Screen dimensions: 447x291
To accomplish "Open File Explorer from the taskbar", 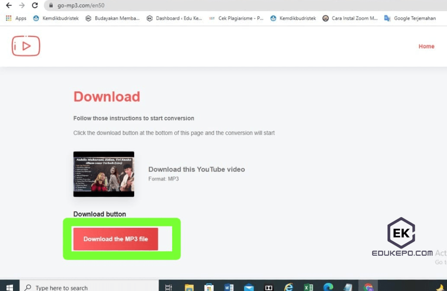I will (x=189, y=287).
